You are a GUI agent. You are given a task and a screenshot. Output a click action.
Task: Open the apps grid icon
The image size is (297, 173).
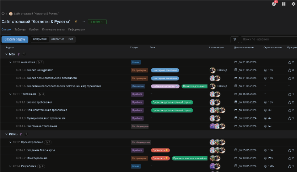click(283, 4)
